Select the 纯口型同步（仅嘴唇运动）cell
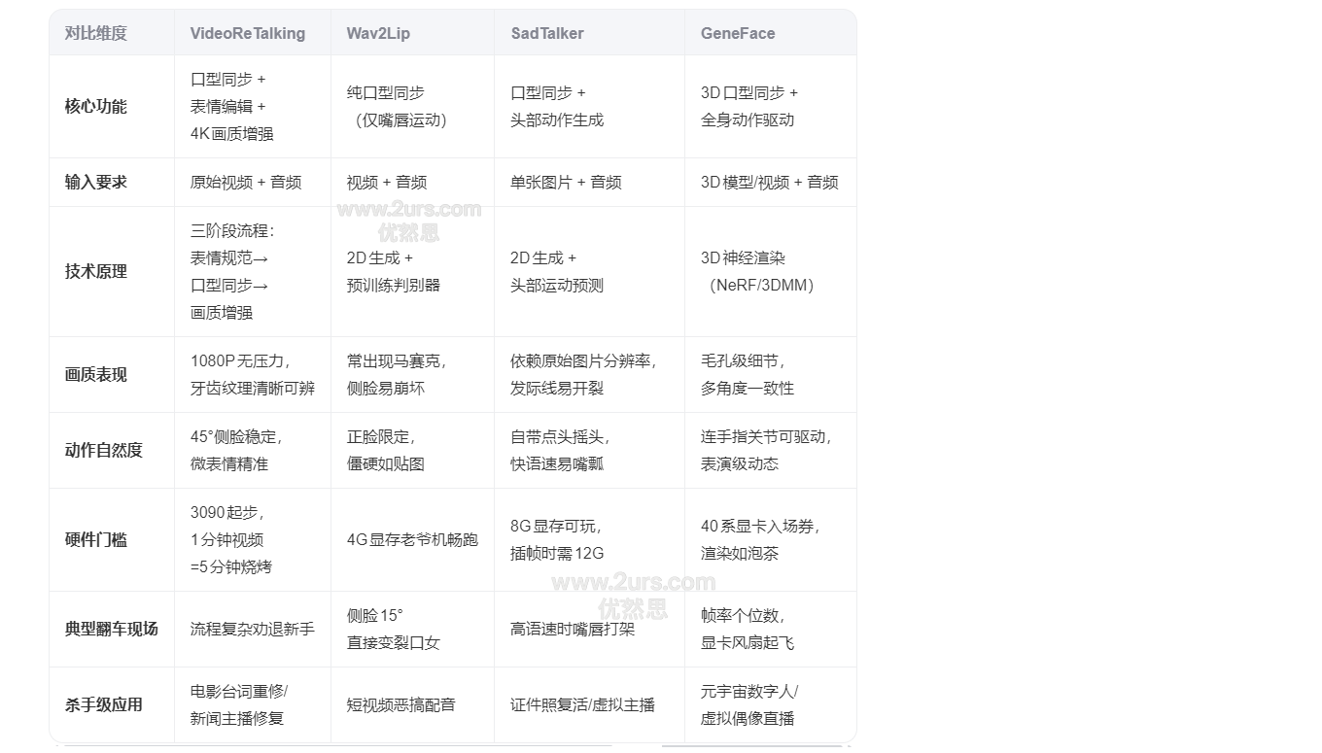The image size is (1322, 753). click(x=412, y=107)
